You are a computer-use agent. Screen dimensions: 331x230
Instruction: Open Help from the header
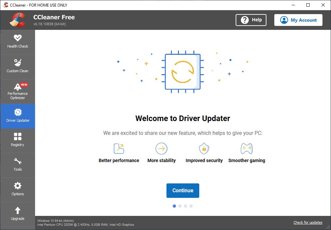coord(251,20)
